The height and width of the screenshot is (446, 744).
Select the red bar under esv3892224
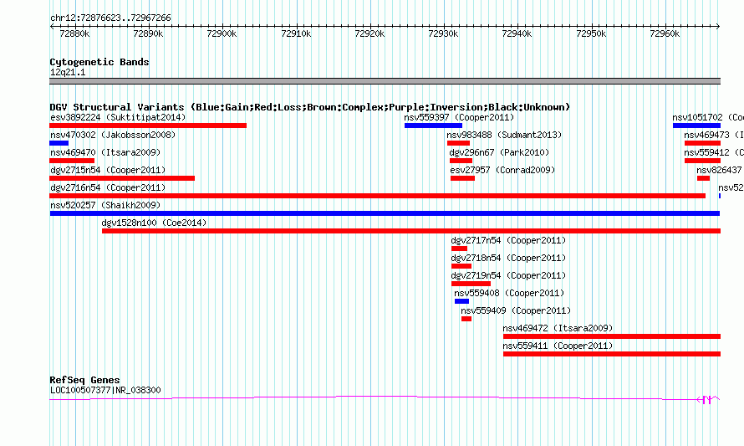click(148, 126)
